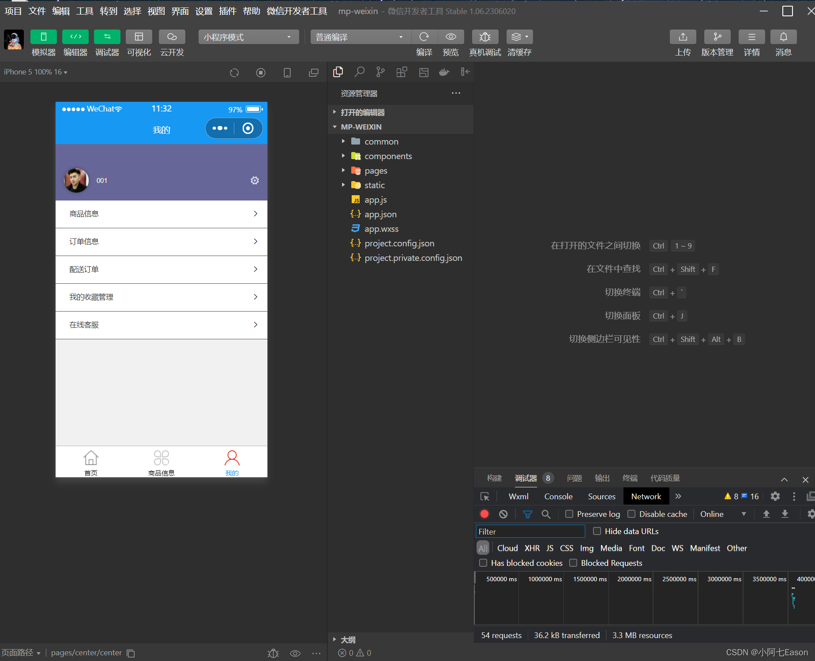Enable the Disable cache checkbox
The width and height of the screenshot is (815, 661).
click(x=631, y=514)
